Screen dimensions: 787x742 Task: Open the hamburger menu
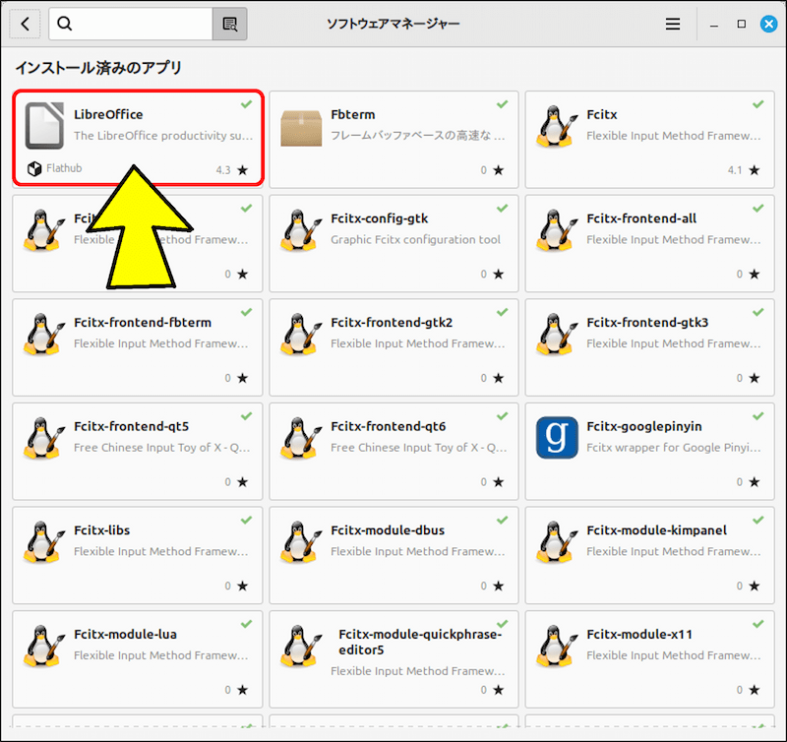click(x=673, y=23)
